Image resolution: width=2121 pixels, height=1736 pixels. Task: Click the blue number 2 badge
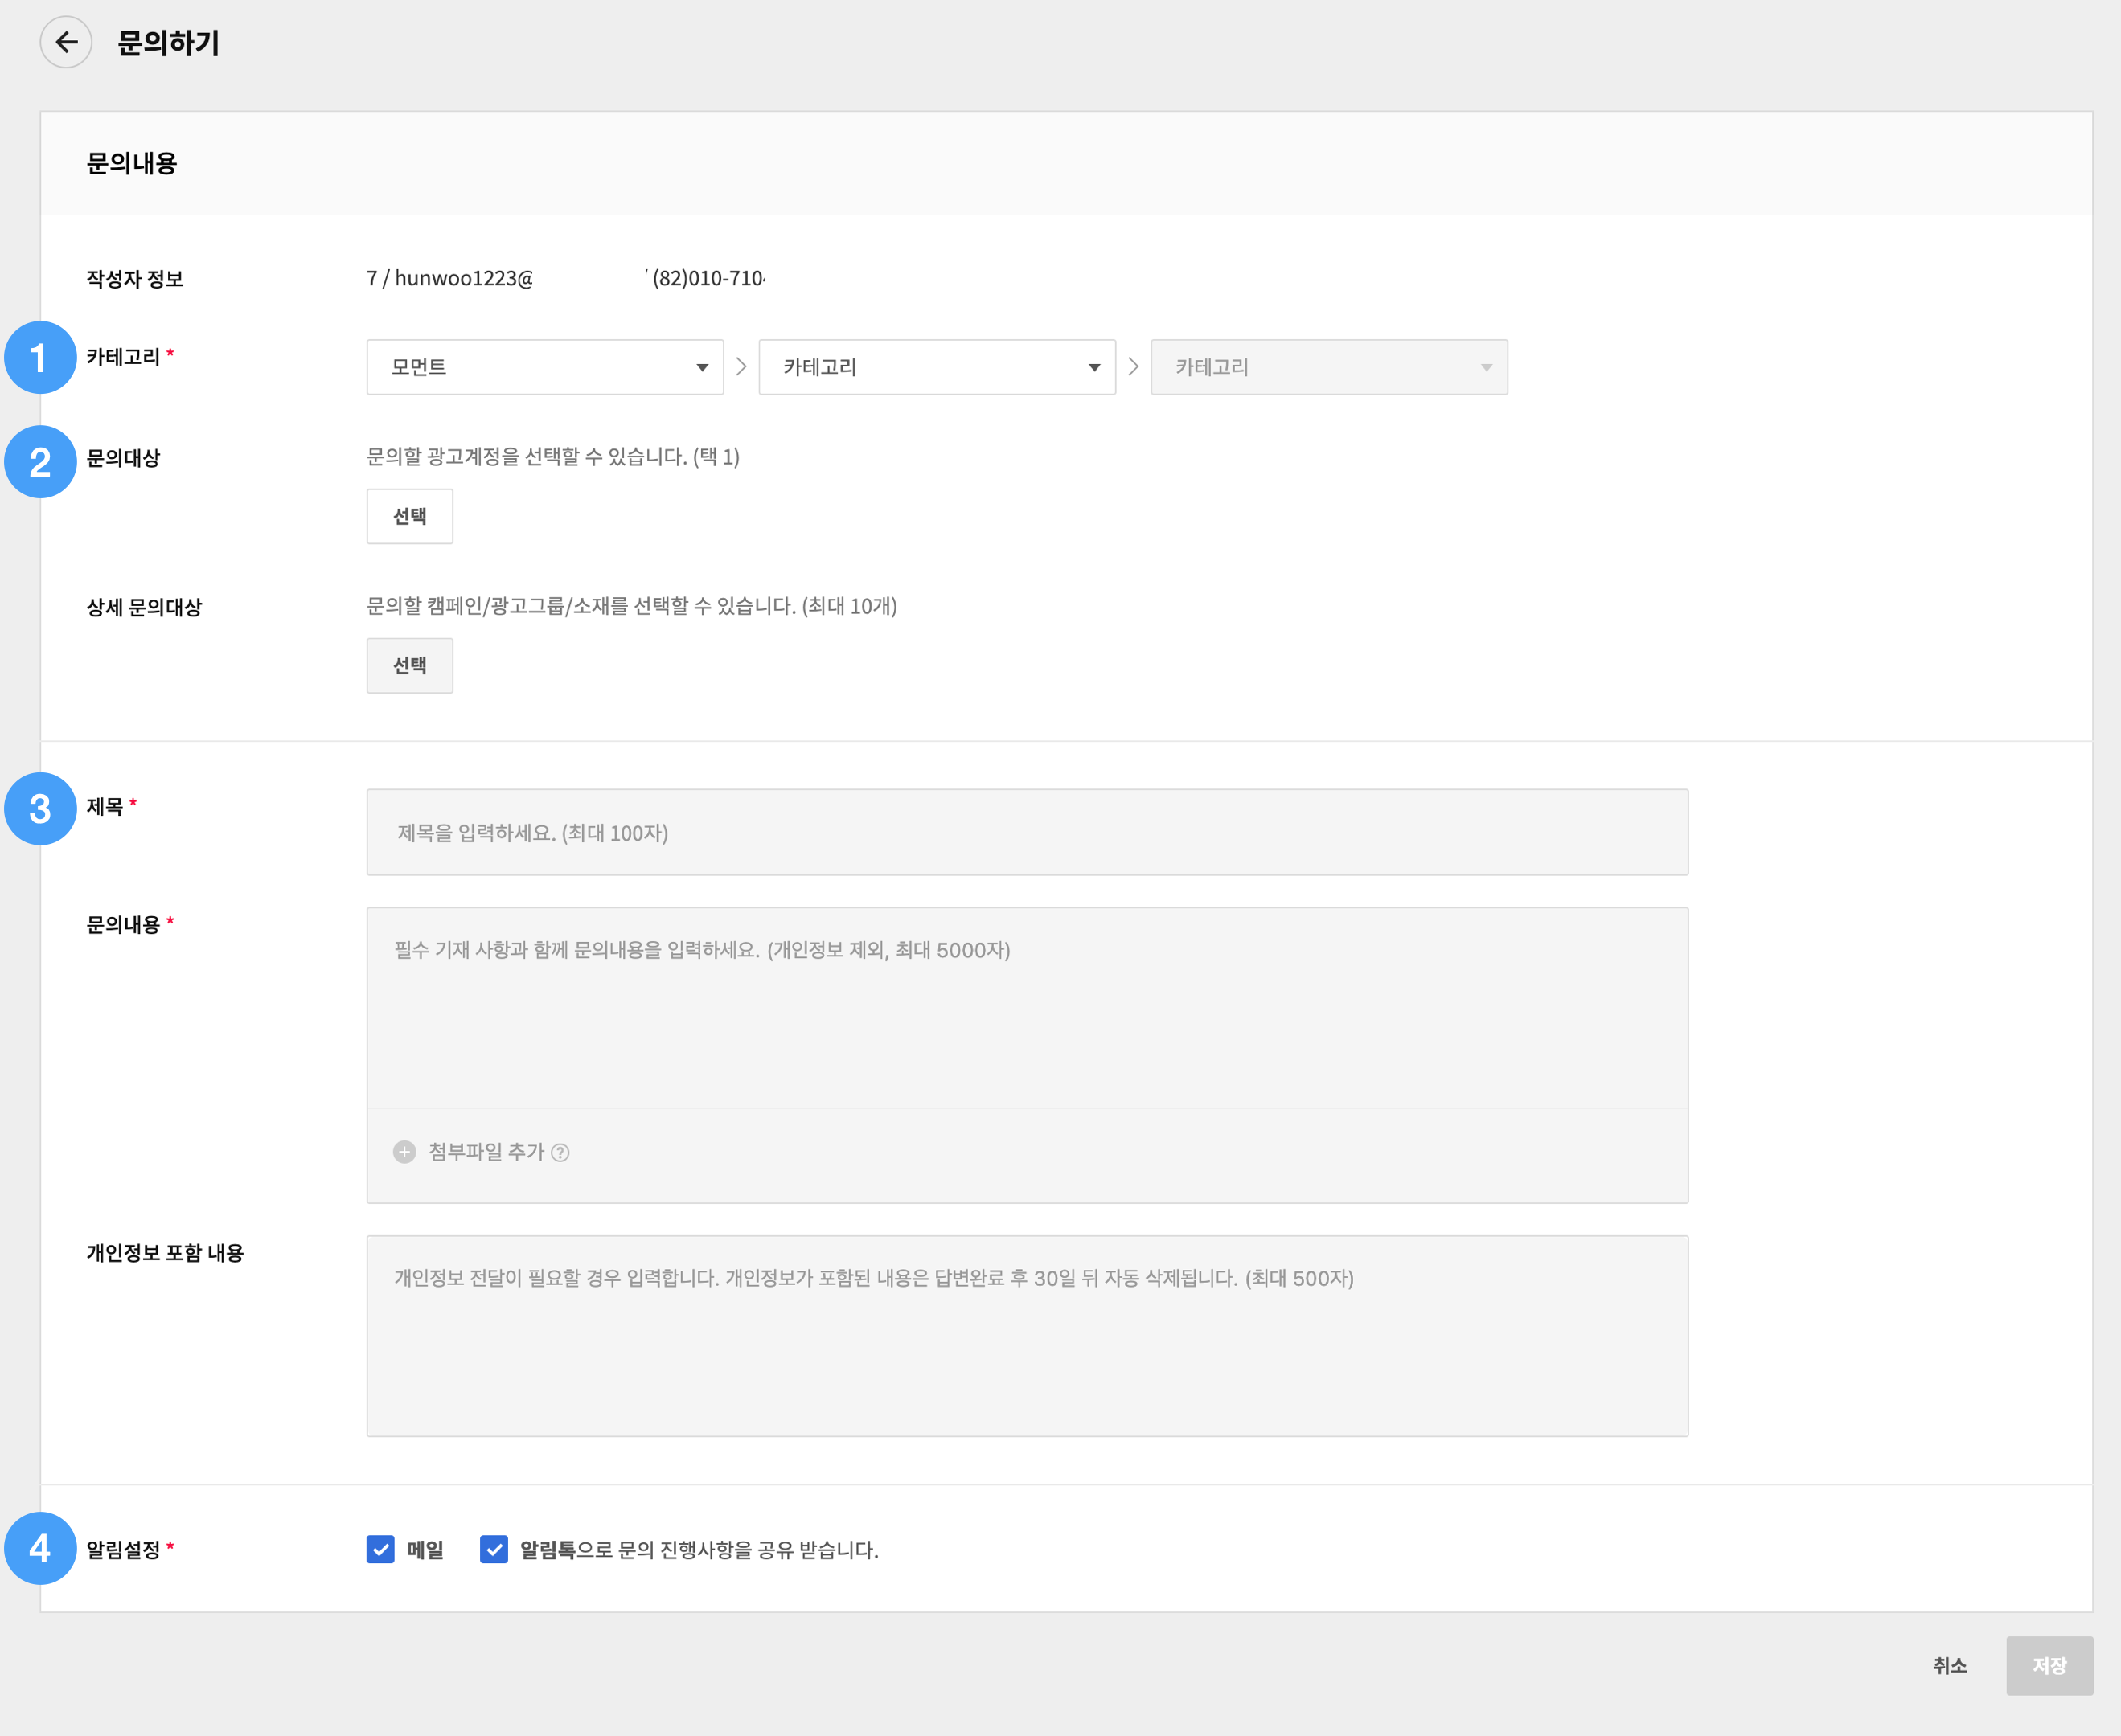coord(40,462)
